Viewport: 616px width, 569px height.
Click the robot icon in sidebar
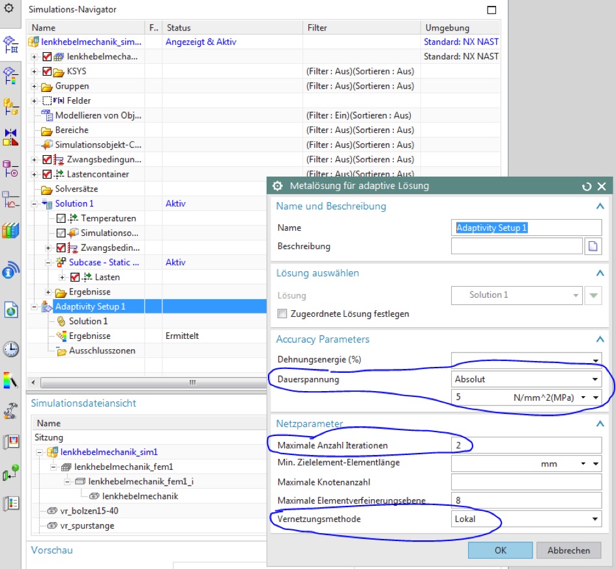pos(10,410)
